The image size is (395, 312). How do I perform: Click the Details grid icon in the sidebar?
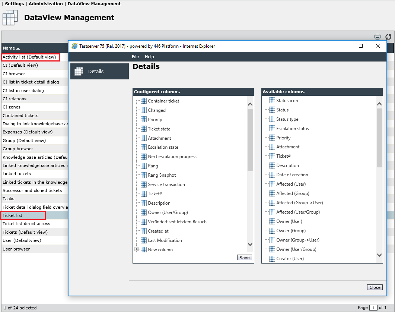point(79,71)
